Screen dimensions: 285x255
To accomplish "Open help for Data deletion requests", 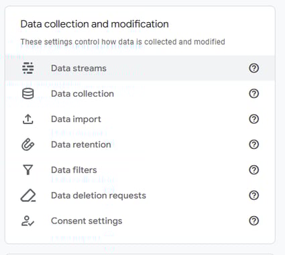I will point(253,195).
